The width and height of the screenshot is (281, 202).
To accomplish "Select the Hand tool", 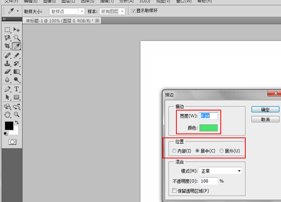I will click(x=7, y=114).
